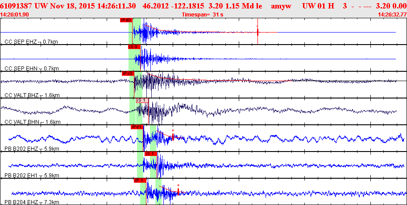407x205 pixels.
Task: Select the iS 1 pick flag on B202 EH1
Action: pos(151,154)
